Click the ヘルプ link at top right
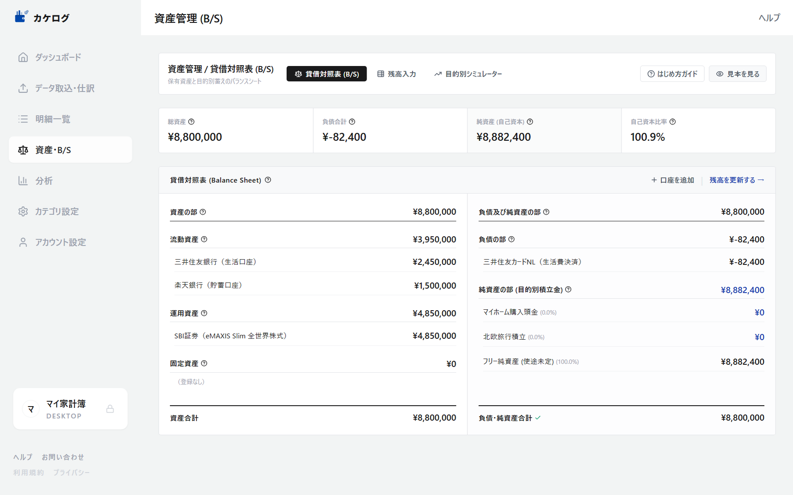The width and height of the screenshot is (793, 495). point(769,18)
